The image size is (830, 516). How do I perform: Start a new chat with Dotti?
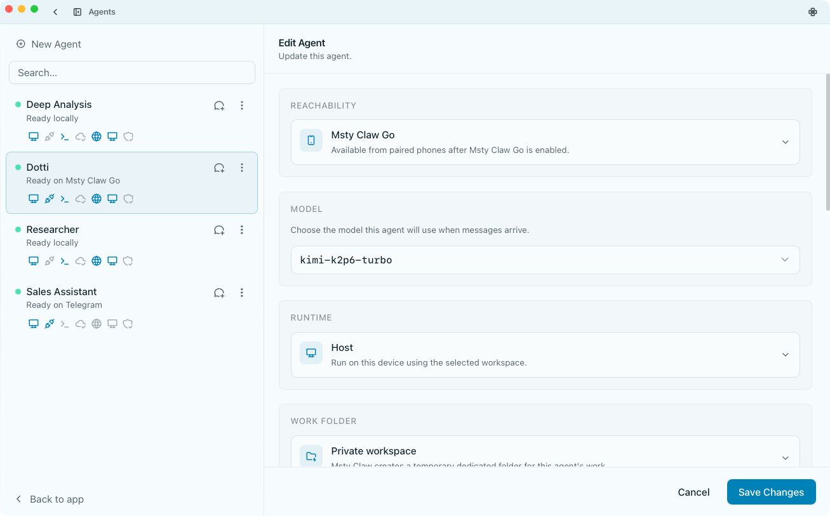point(219,168)
